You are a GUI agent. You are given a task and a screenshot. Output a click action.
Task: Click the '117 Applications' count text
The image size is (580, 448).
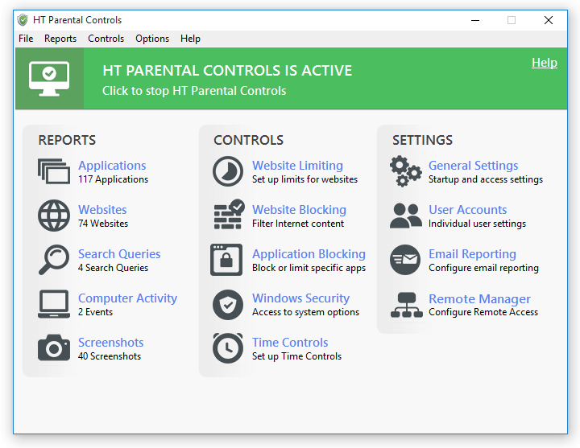tap(114, 179)
